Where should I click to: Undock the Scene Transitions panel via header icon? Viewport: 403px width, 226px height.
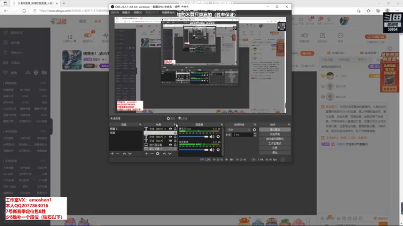[x=255, y=125]
